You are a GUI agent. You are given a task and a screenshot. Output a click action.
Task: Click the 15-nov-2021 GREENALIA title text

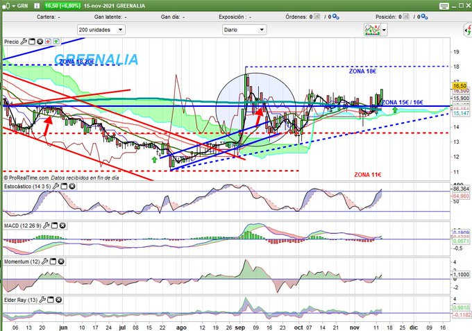click(x=115, y=6)
